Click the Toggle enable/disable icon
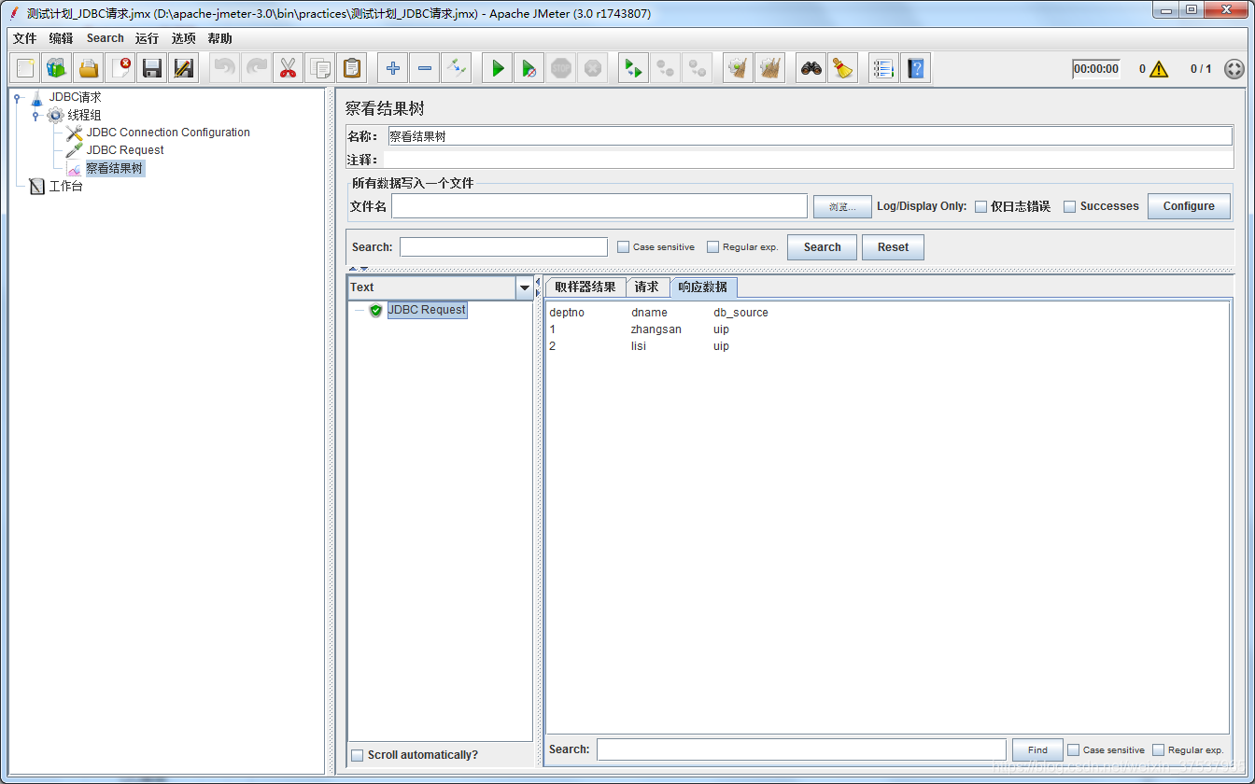The width and height of the screenshot is (1255, 784). 457,68
